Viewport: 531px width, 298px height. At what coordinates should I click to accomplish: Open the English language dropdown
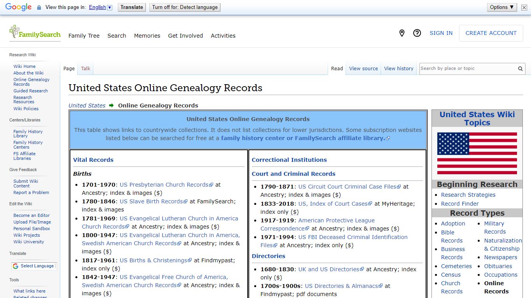click(x=100, y=7)
